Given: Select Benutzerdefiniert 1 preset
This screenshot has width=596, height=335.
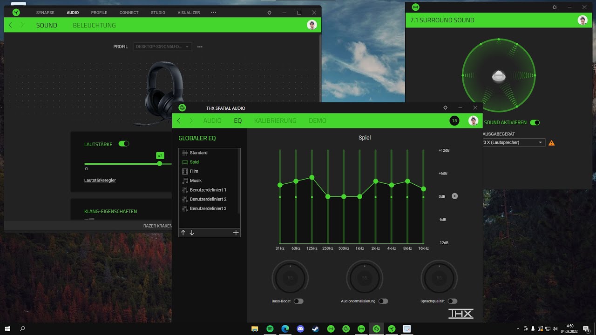Looking at the screenshot, I should click(x=208, y=190).
